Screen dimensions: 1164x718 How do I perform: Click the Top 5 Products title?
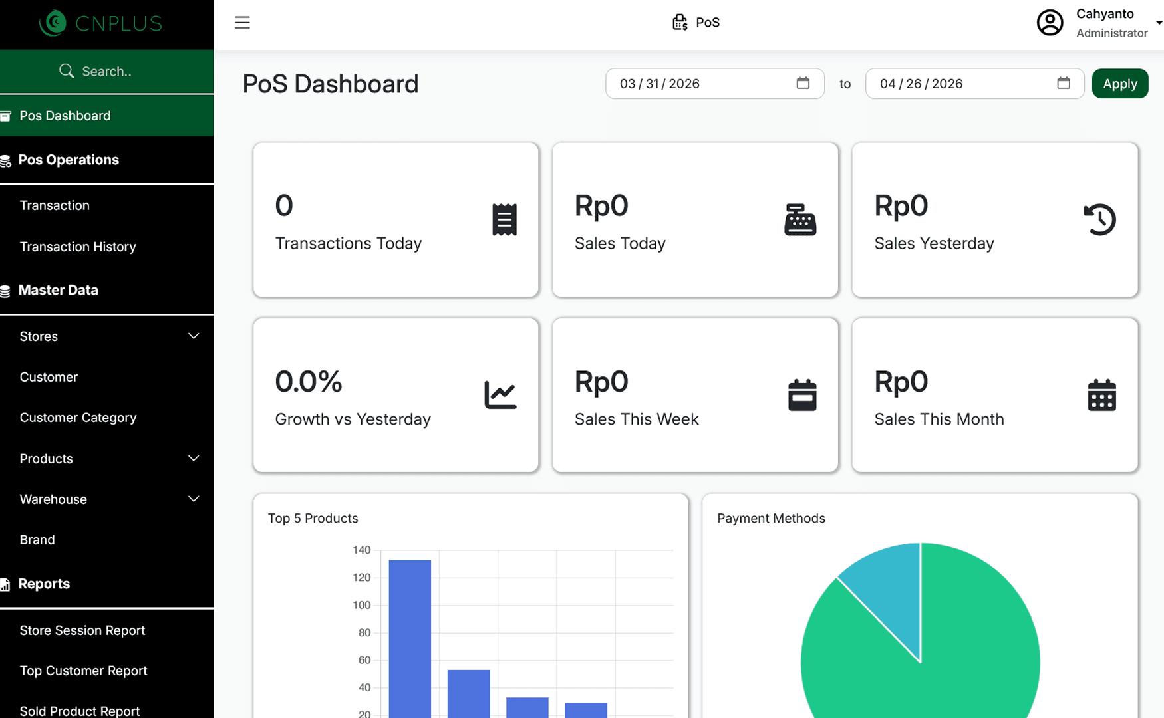pos(313,518)
